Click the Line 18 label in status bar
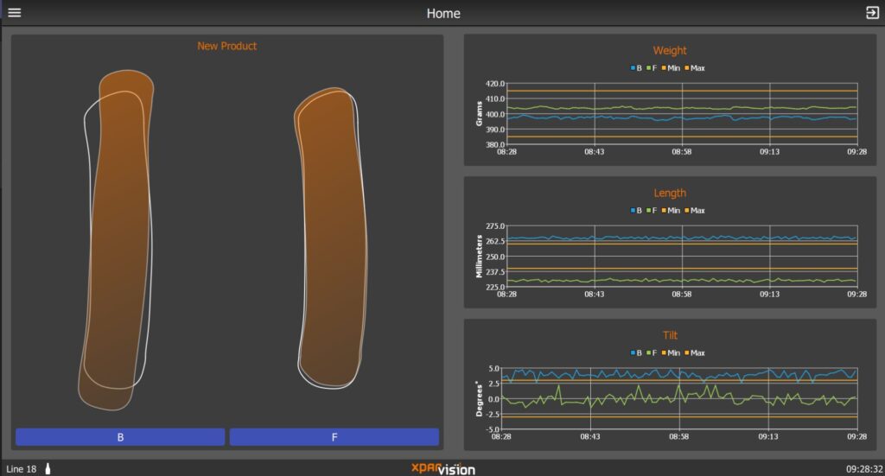This screenshot has width=885, height=476. click(22, 469)
